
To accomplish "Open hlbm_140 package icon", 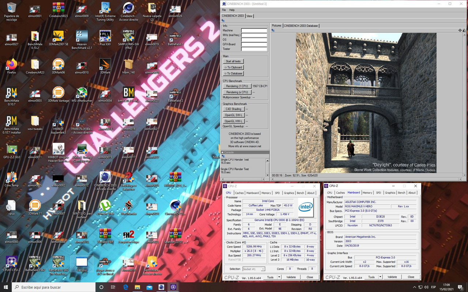I will (129, 66).
